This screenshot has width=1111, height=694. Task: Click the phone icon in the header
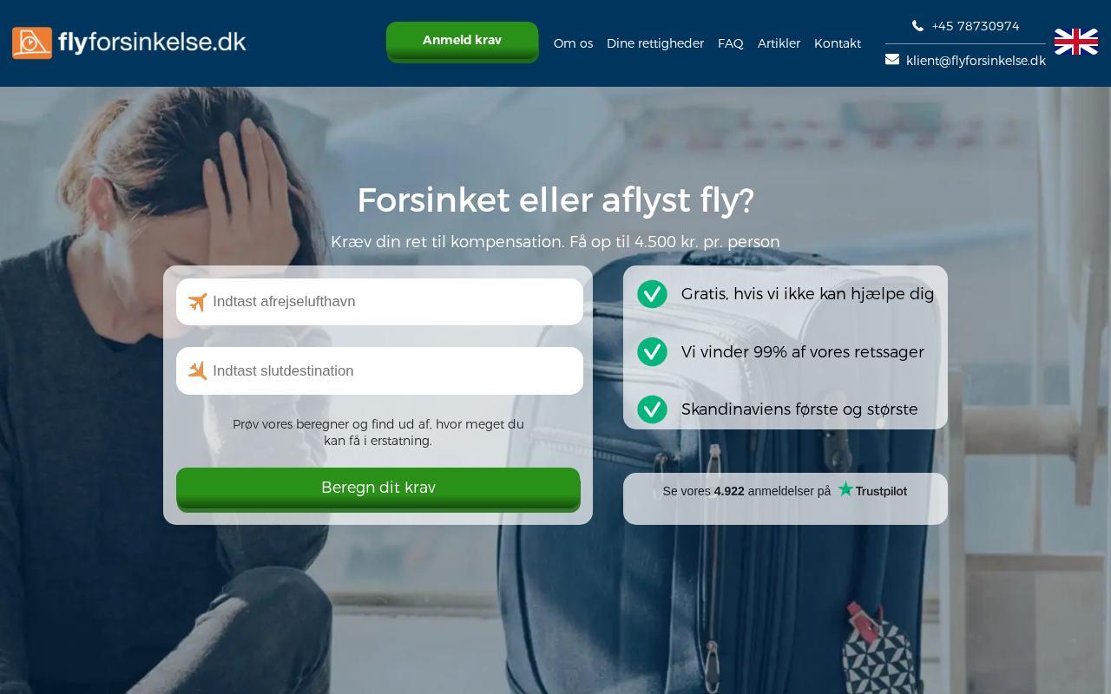(917, 26)
